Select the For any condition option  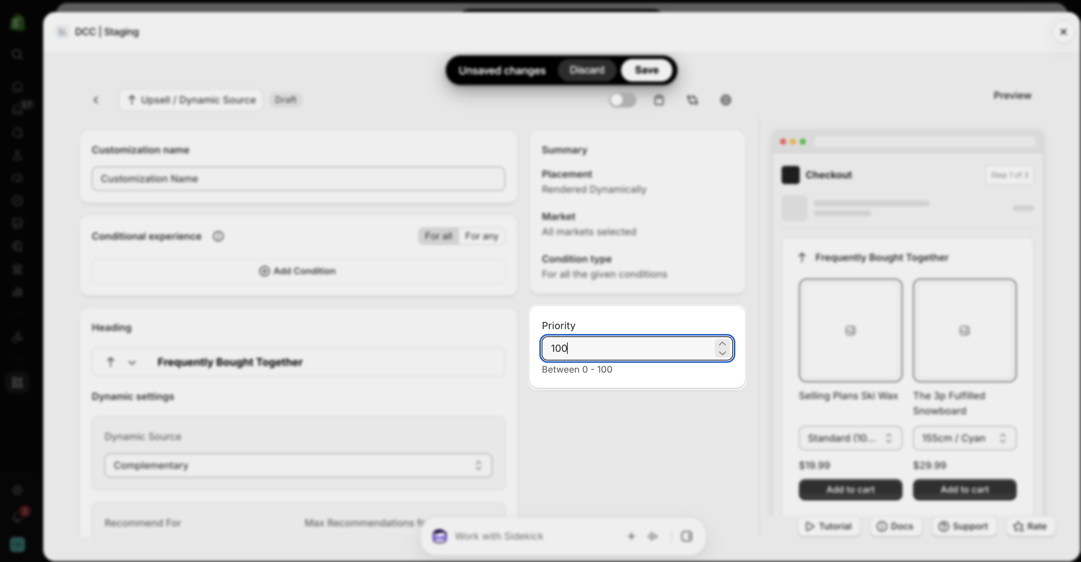point(481,236)
